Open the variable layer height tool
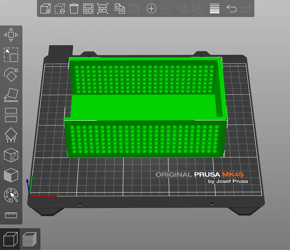Viewport: 290px width, 250px height. (215, 8)
